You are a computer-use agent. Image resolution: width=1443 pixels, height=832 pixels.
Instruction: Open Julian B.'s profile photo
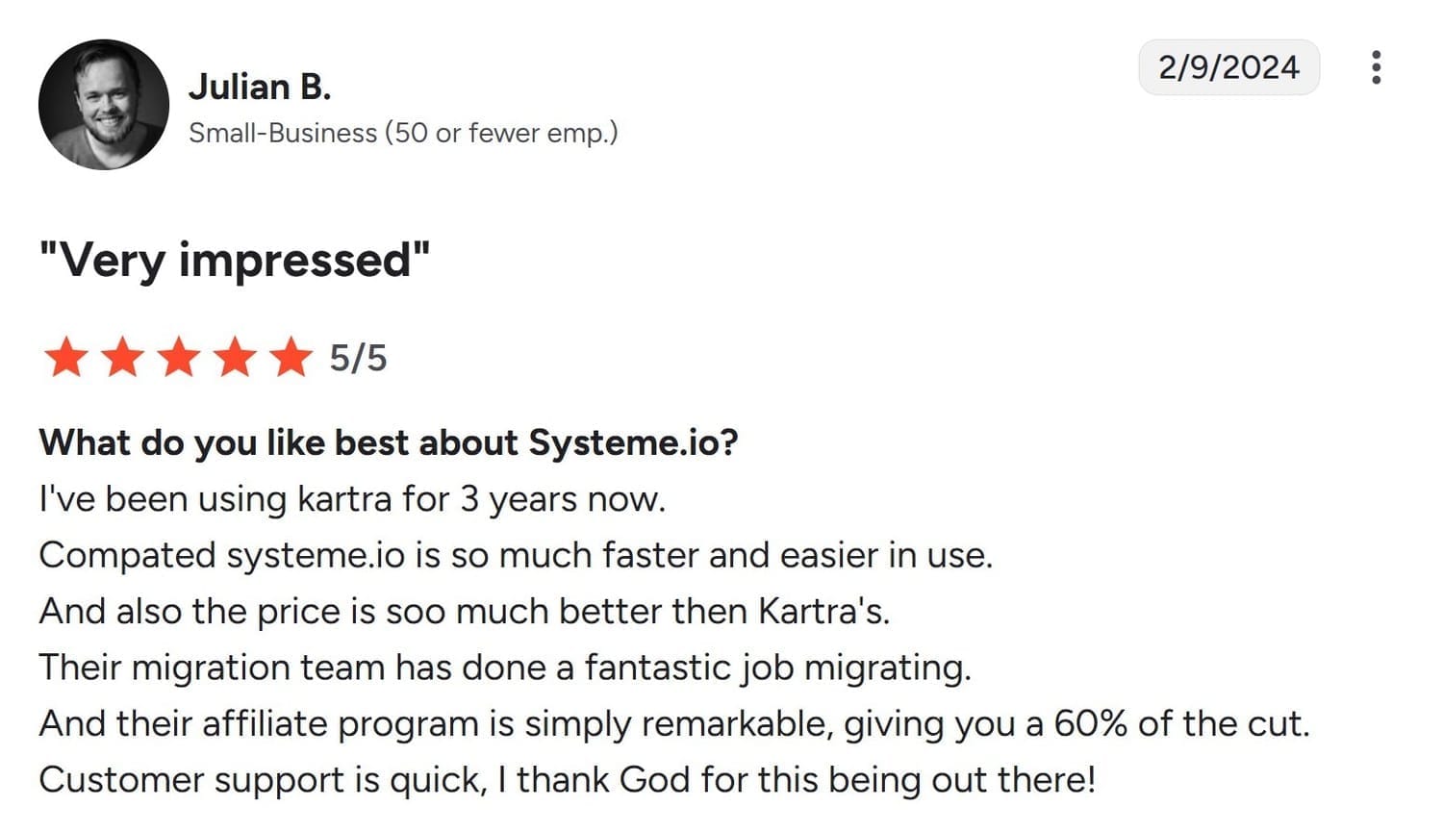pyautogui.click(x=104, y=105)
